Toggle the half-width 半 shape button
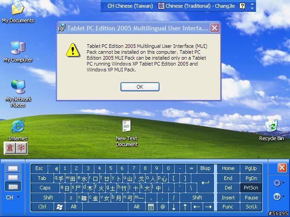 coord(21,148)
